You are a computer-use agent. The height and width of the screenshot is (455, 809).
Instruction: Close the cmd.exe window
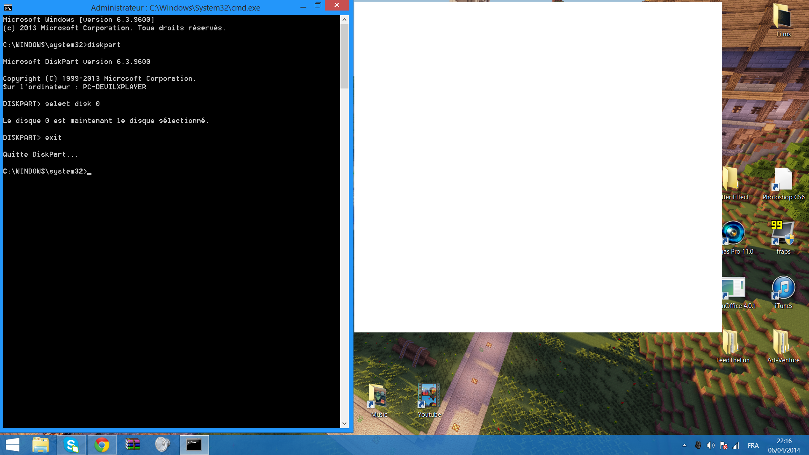click(337, 5)
